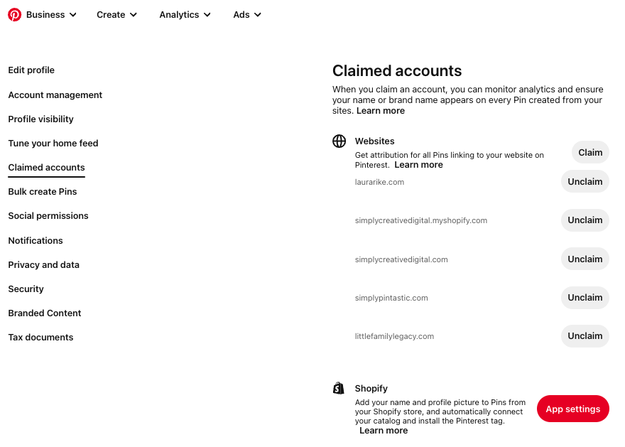625x447 pixels.
Task: Open Shopify App settings
Action: click(572, 409)
